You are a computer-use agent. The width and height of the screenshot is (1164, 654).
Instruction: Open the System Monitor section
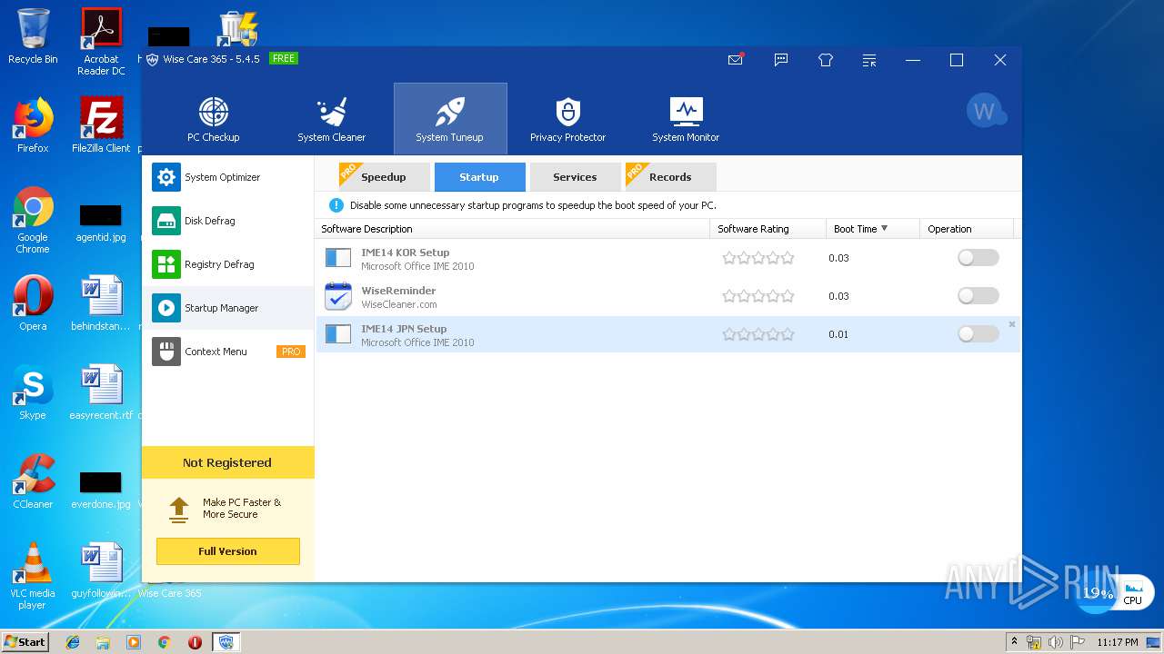click(x=686, y=119)
